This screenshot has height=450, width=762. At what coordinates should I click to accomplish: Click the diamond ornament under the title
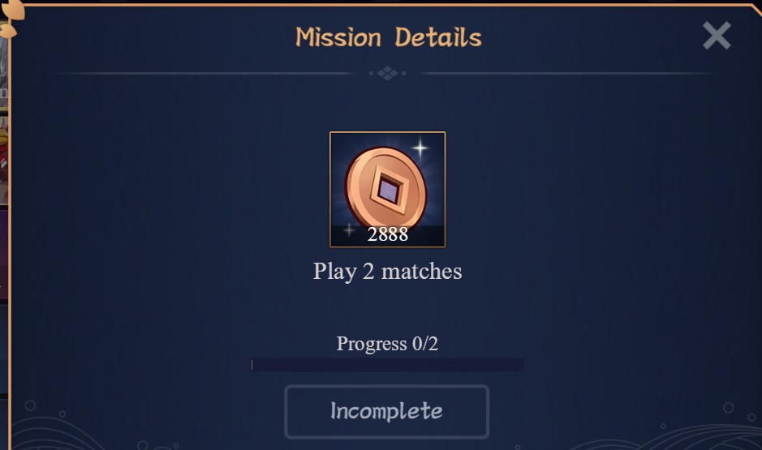(387, 73)
